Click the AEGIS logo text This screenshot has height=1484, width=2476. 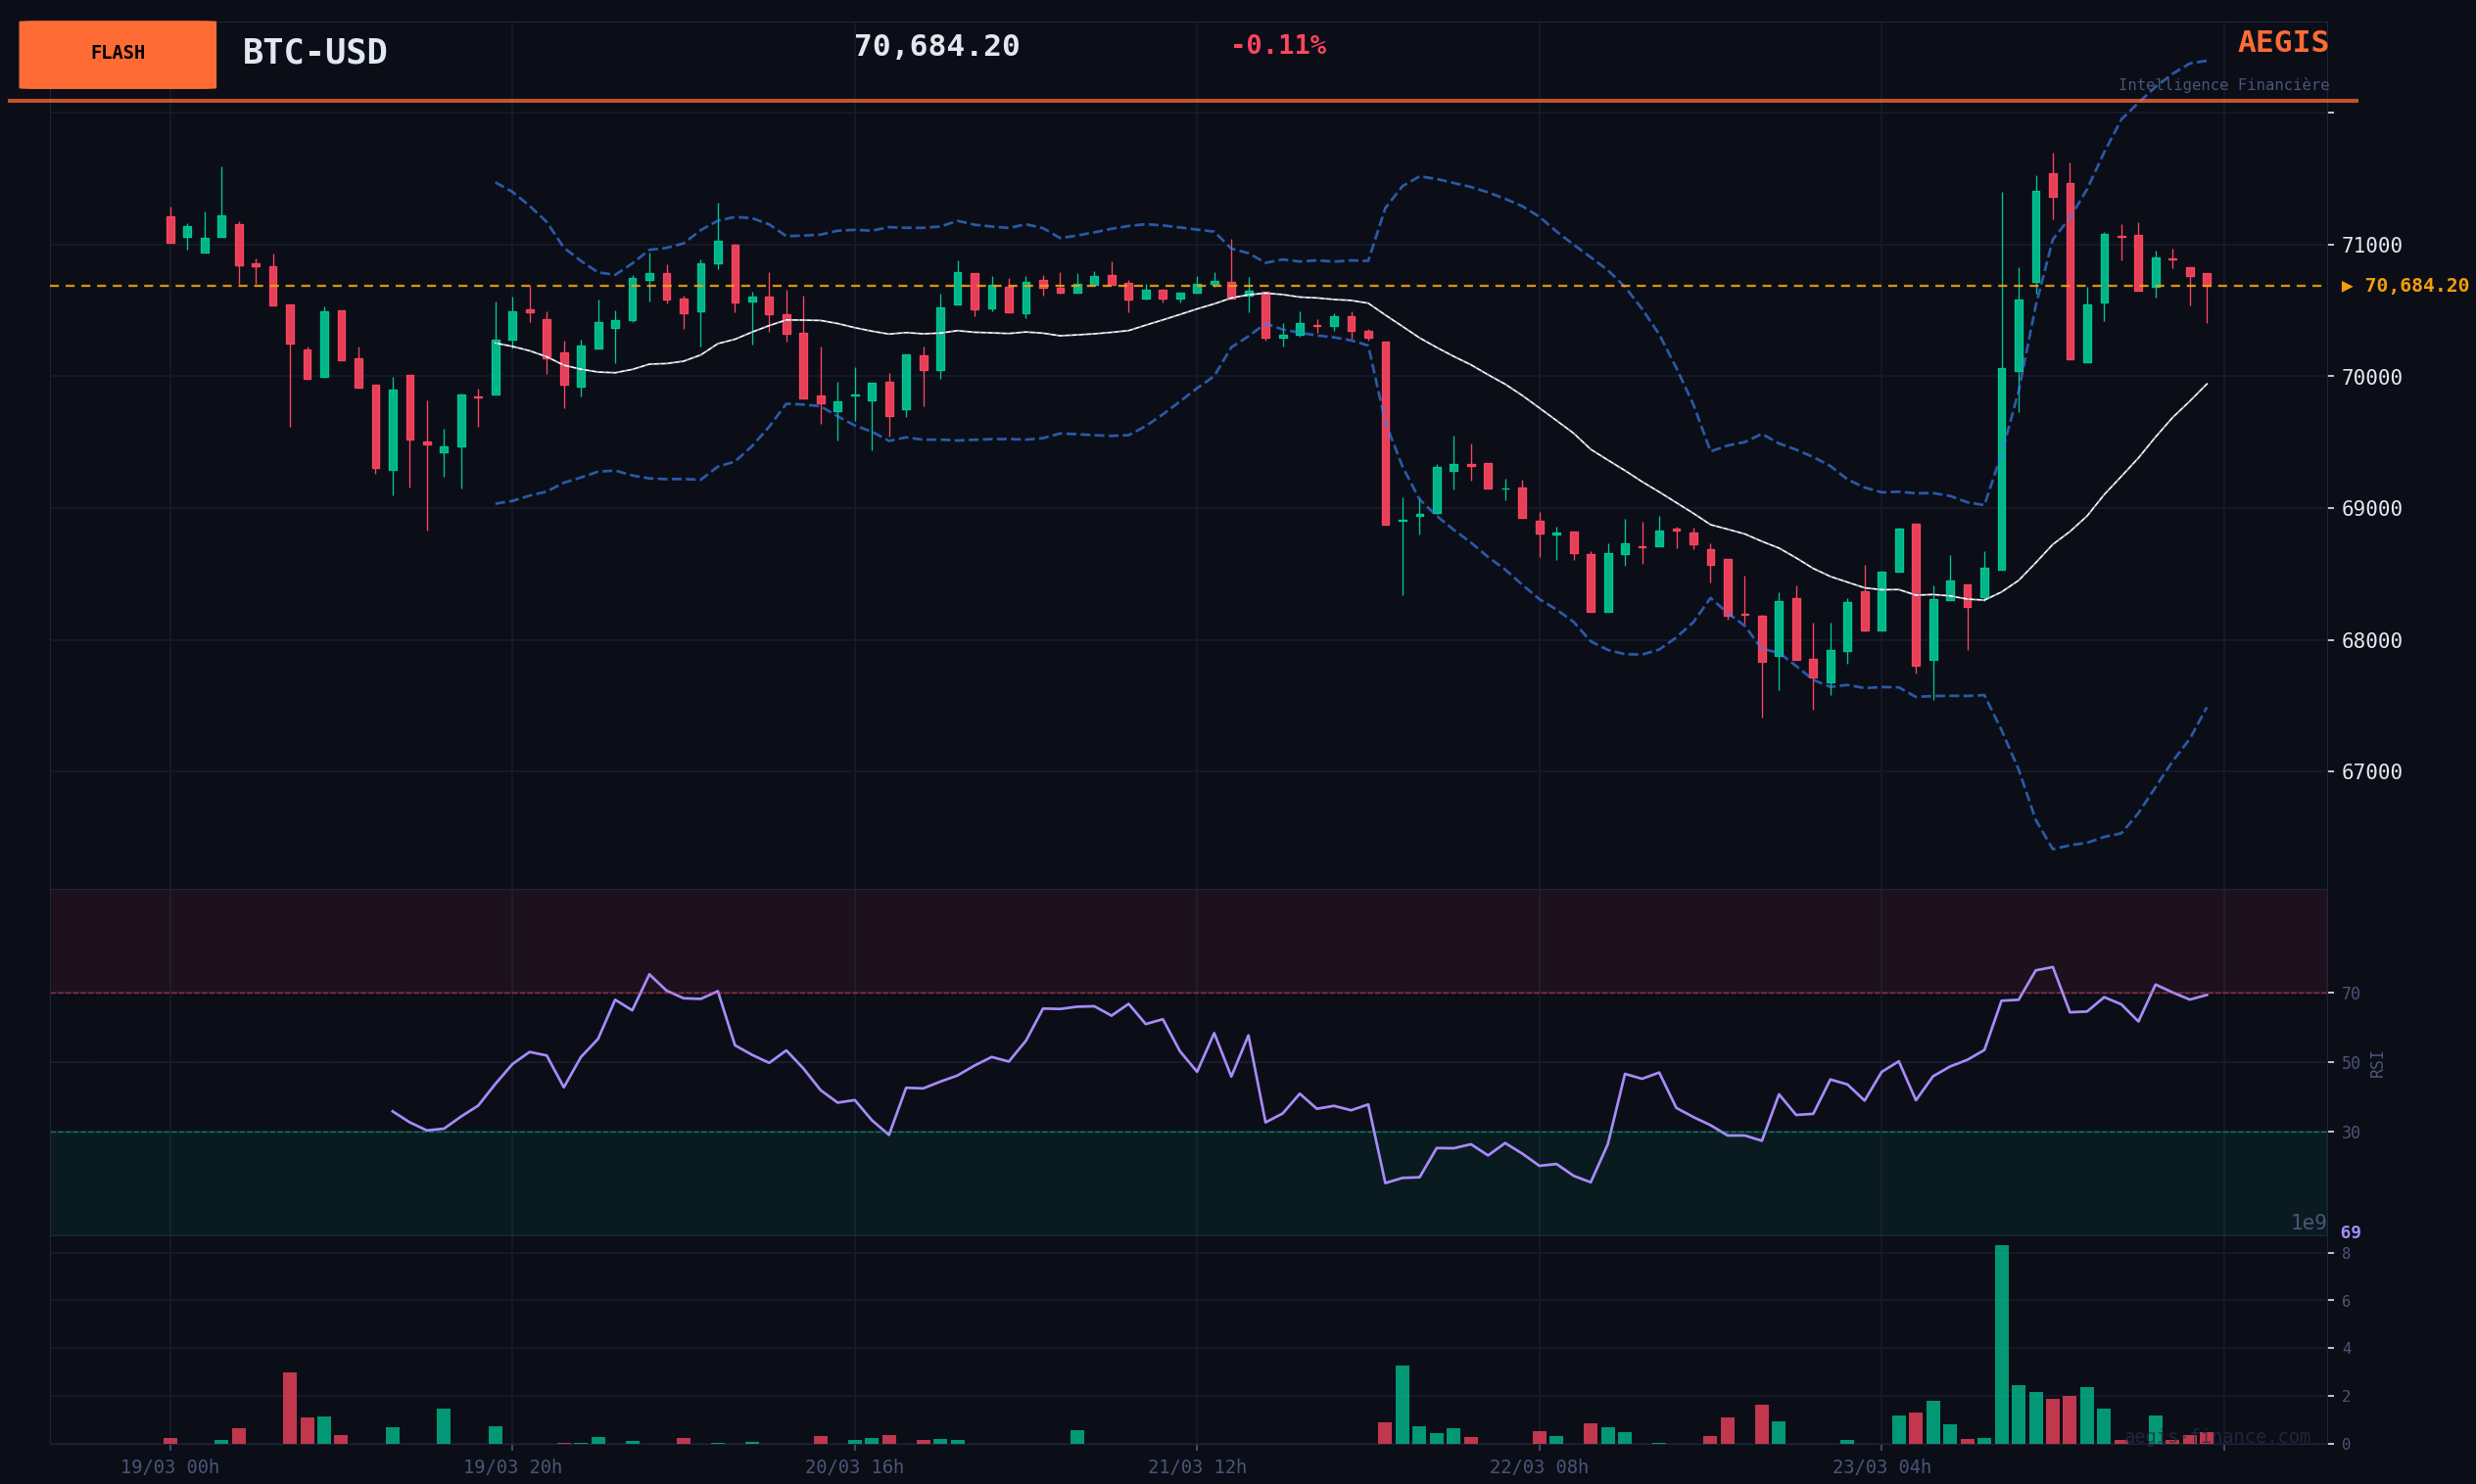2282,42
